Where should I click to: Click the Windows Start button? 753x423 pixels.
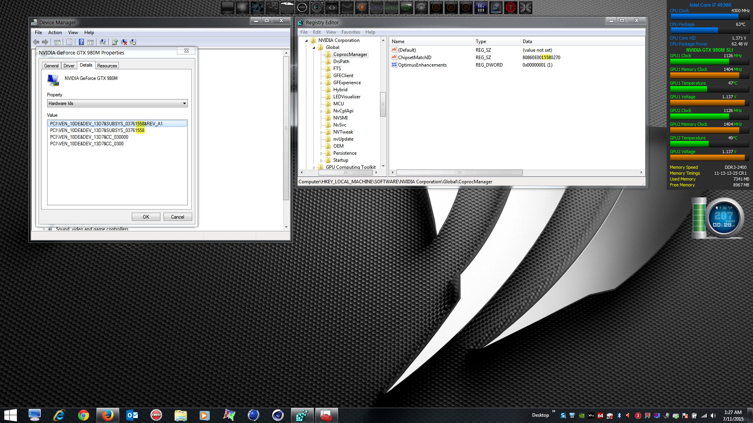coord(10,415)
